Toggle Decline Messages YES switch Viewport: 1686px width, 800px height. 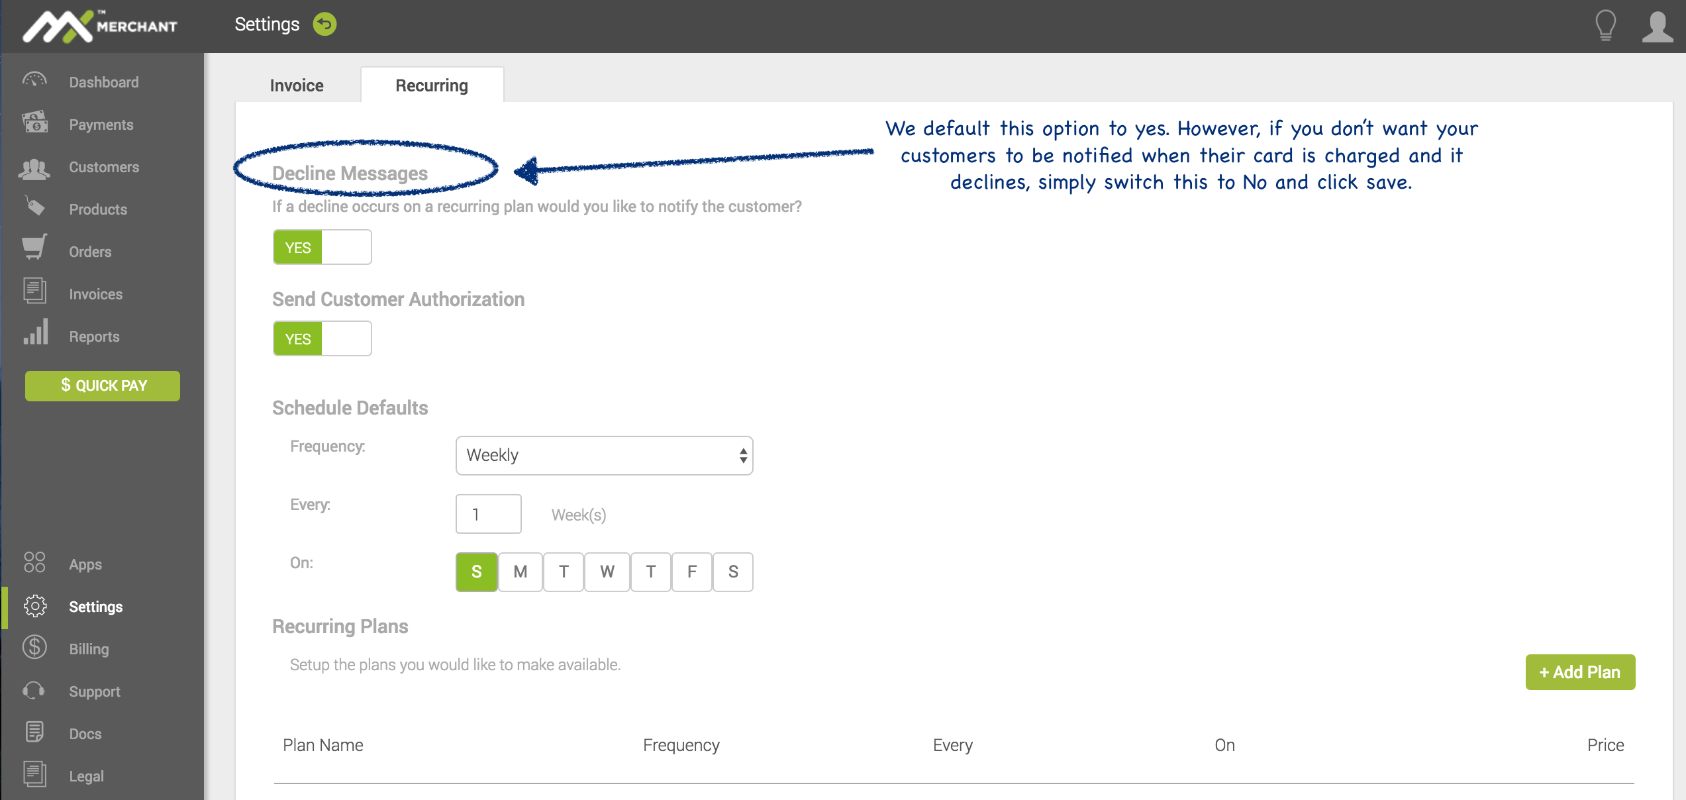[x=322, y=248]
